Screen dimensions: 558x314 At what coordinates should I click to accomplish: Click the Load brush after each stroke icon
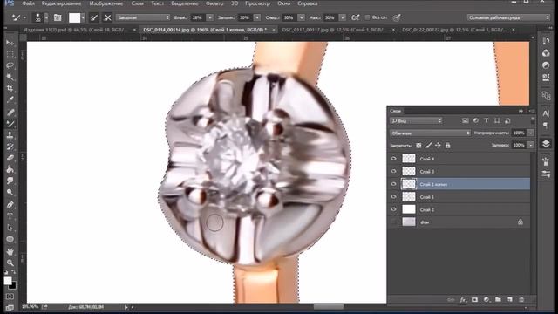click(x=94, y=17)
